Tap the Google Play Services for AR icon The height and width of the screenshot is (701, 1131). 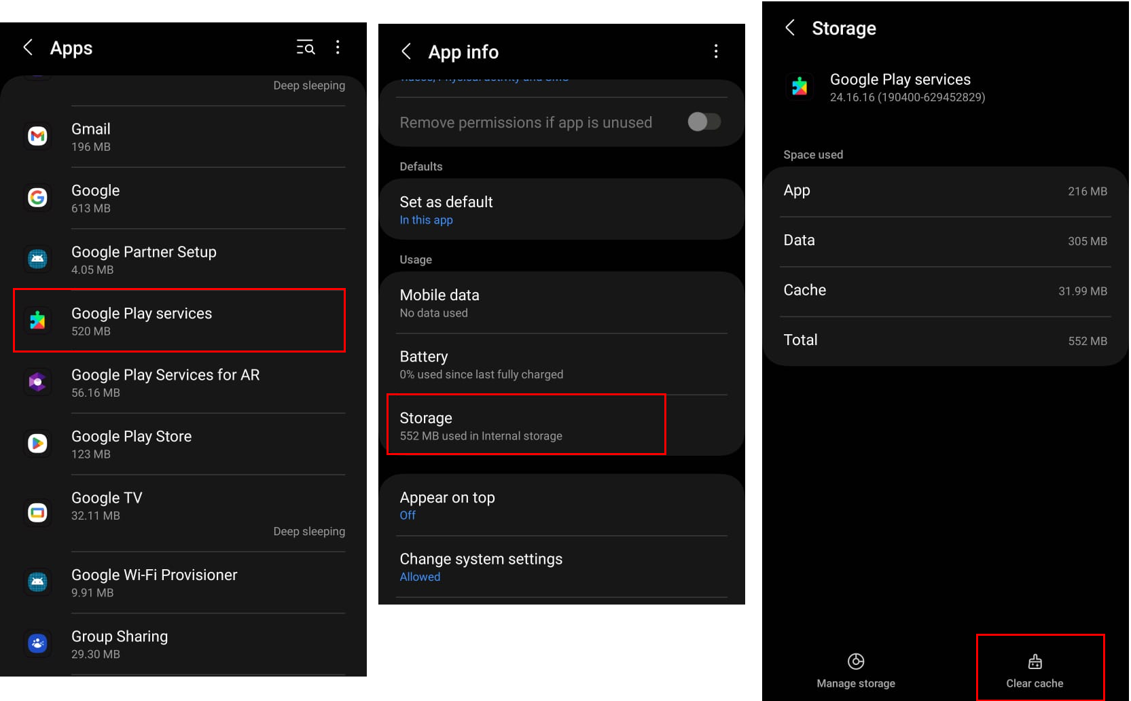tap(37, 382)
